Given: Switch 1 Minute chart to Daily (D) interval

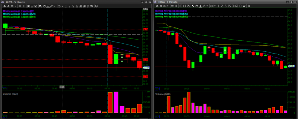Looking at the screenshot, I should coord(240,6).
